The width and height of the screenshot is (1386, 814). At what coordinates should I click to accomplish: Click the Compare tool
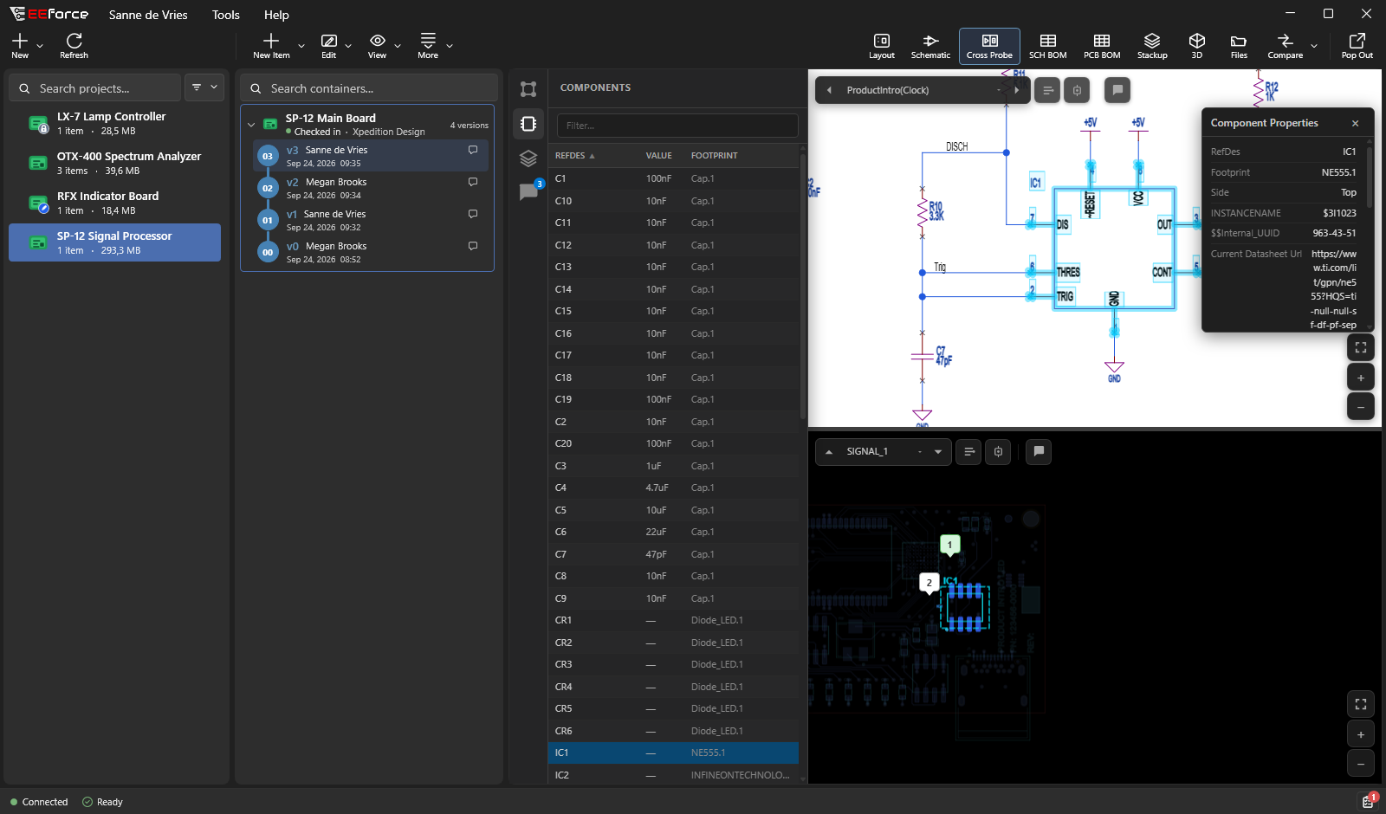click(x=1285, y=46)
